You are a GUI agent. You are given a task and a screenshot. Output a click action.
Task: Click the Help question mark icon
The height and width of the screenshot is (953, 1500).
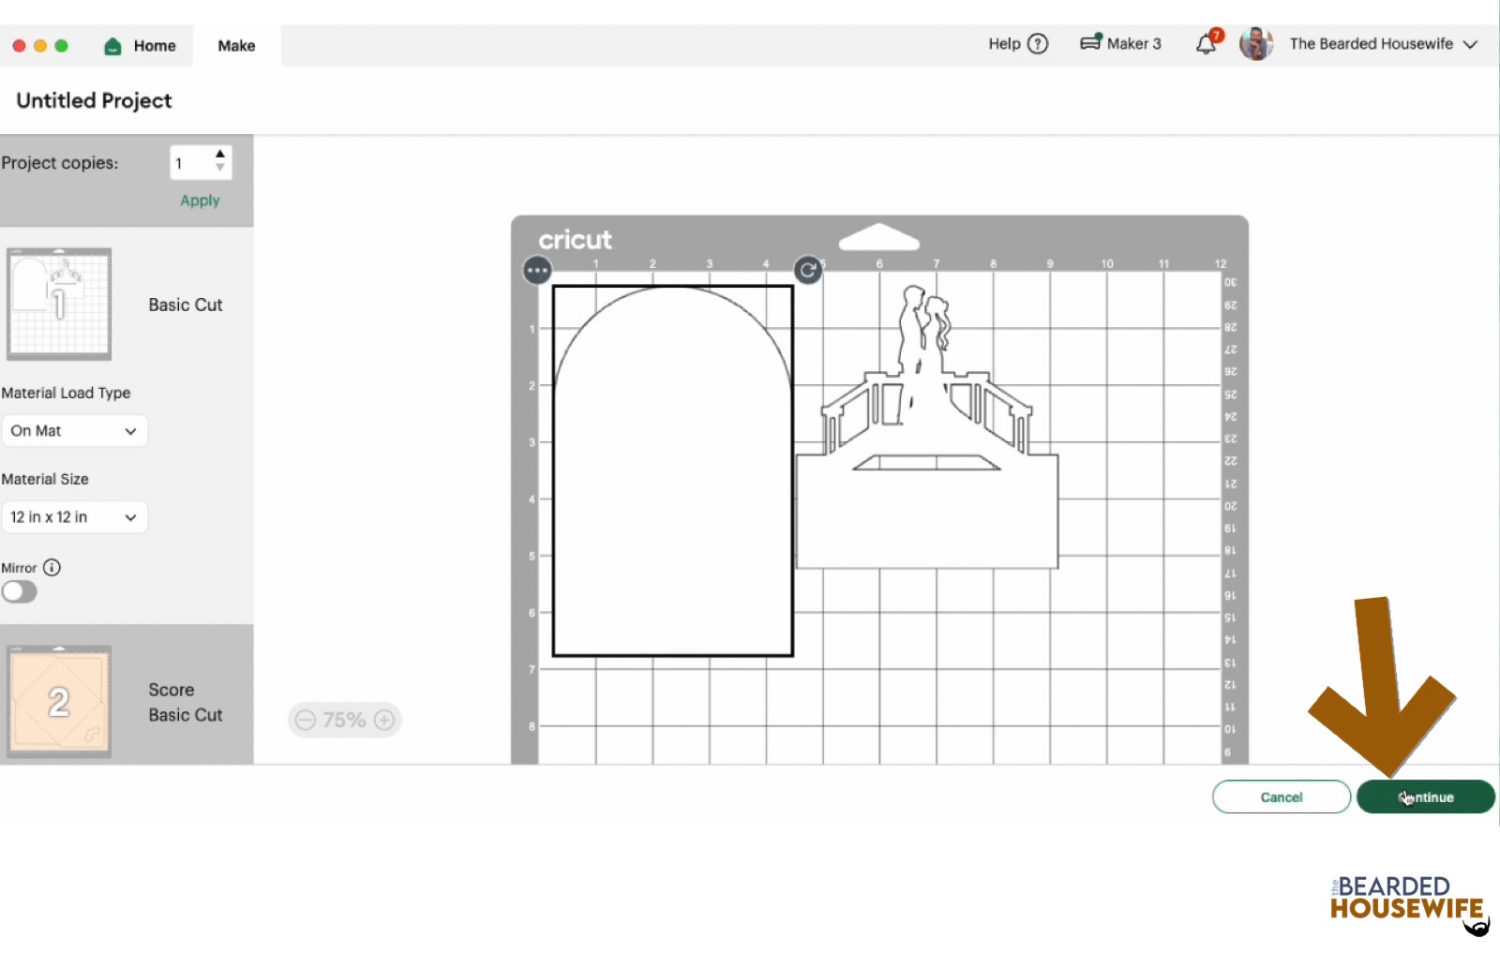tap(1038, 44)
